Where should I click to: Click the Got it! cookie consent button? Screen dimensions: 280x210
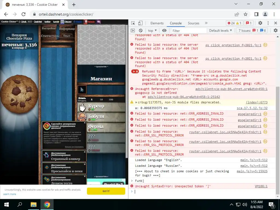106,191
